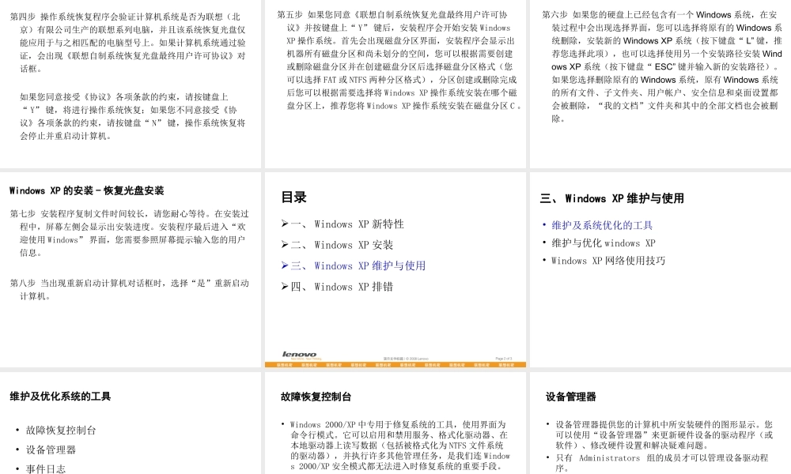The image size is (791, 474).
Task: Click the 第七步 paragraph about copying files
Action: (x=129, y=233)
